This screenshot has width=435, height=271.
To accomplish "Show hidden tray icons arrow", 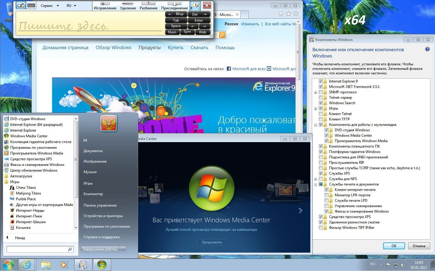I will [381, 265].
